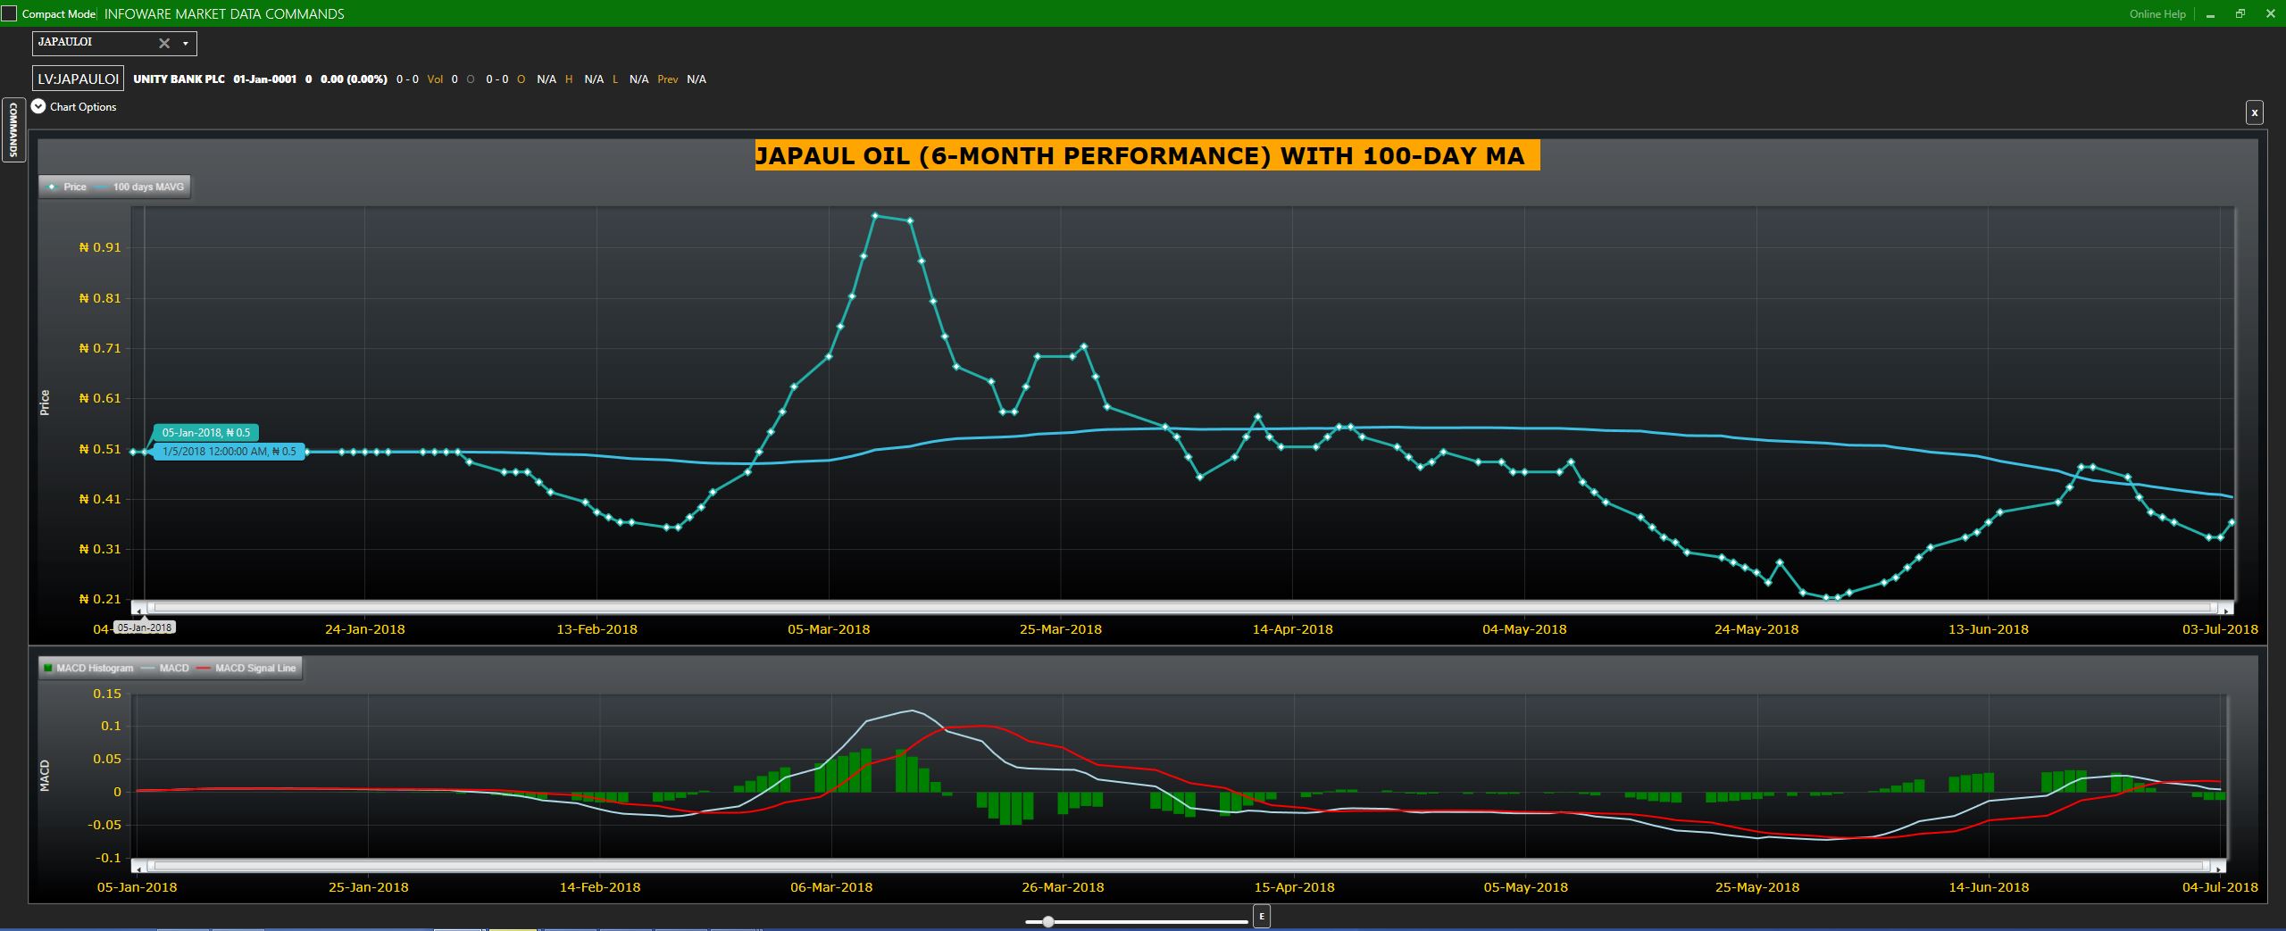The height and width of the screenshot is (931, 2286).
Task: Open the vertical COMMANDS side tab
Action: point(13,129)
